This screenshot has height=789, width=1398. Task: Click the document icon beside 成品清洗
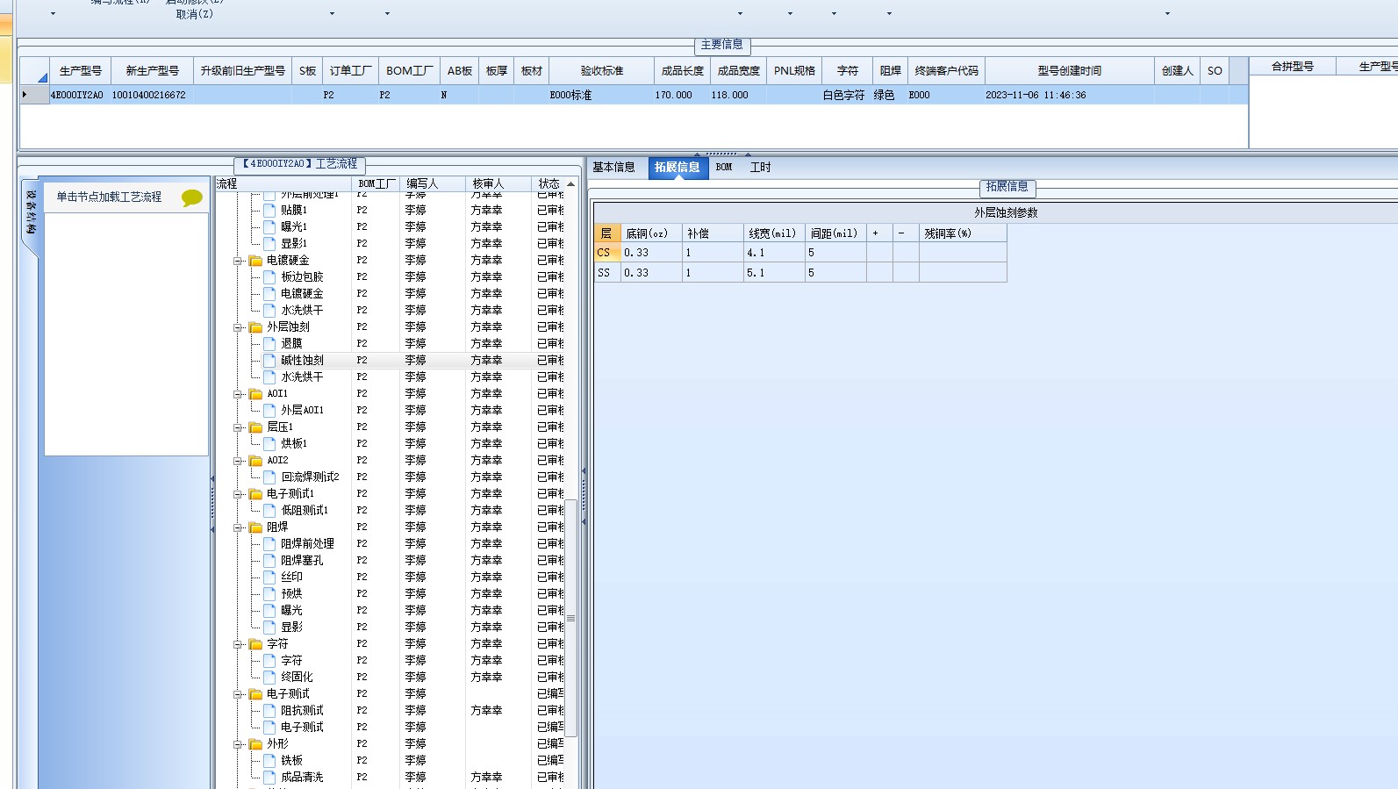point(270,778)
